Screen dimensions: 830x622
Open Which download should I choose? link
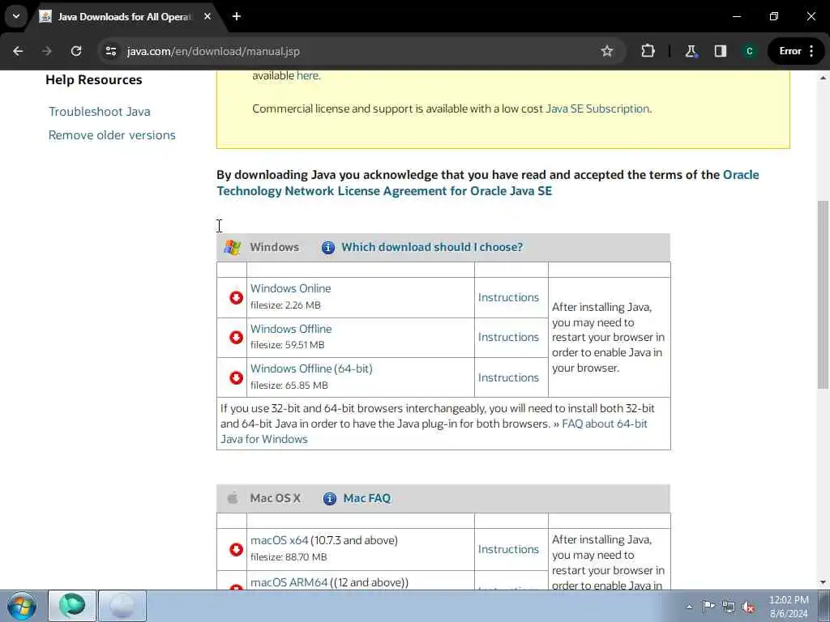coord(432,247)
